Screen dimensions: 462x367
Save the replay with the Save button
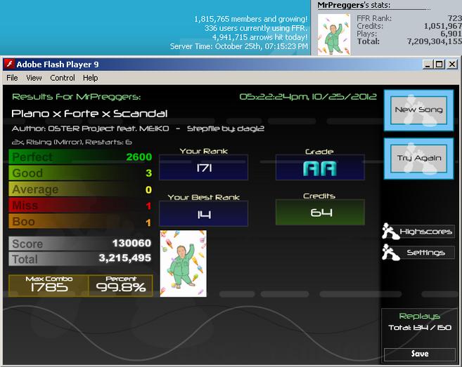(x=420, y=354)
